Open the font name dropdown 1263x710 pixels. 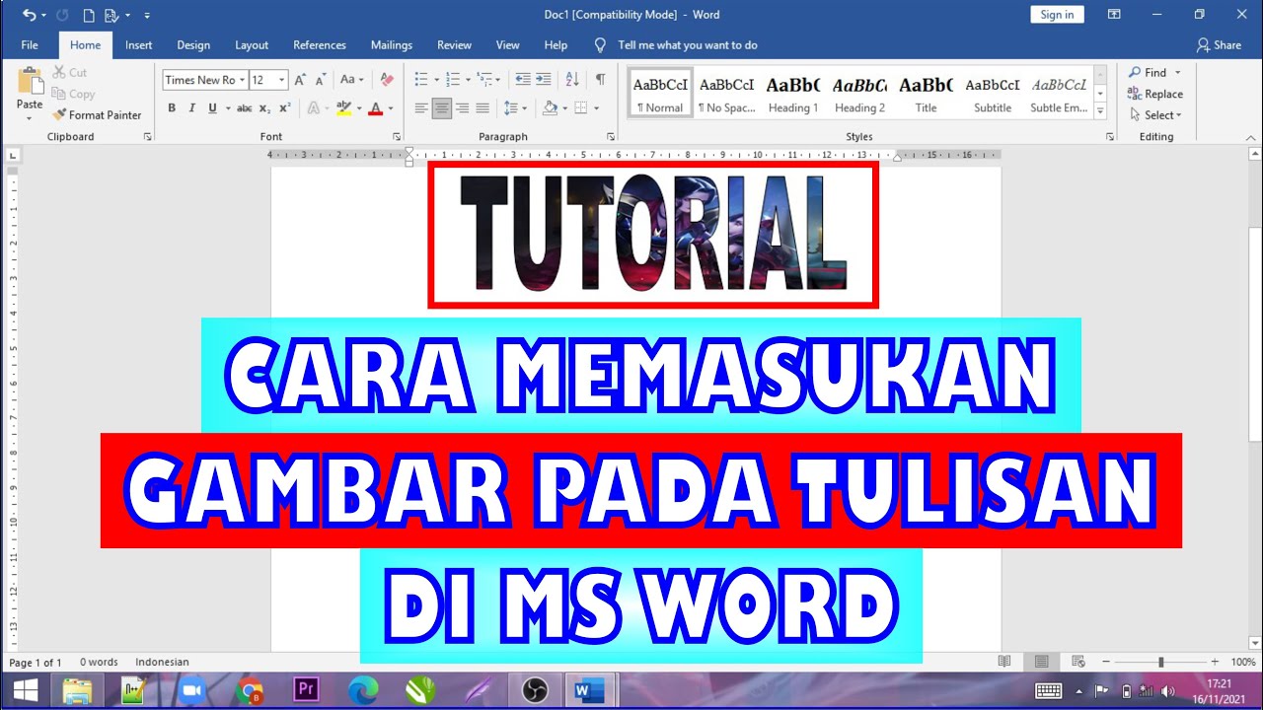[x=242, y=80]
